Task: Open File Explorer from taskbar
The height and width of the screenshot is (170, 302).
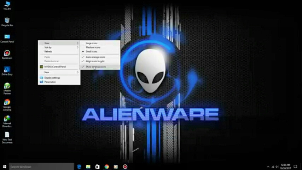Action: (88, 166)
